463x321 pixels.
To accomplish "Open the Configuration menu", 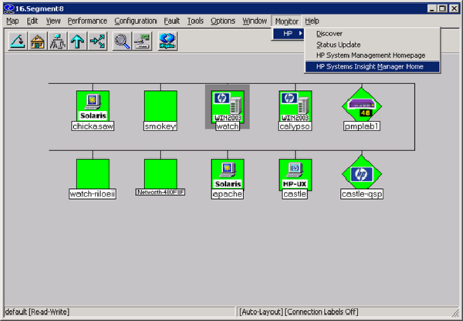I will pyautogui.click(x=135, y=21).
